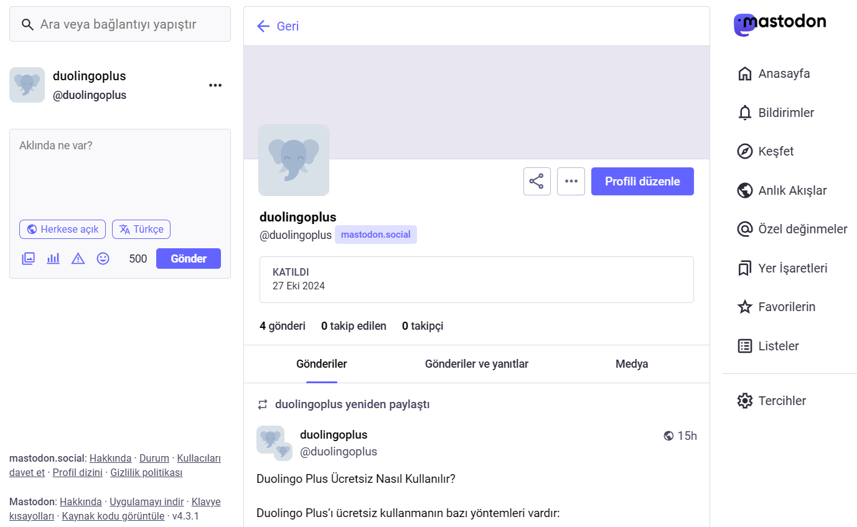Click the Bildirimler bell icon
This screenshot has height=527, width=857.
744,113
